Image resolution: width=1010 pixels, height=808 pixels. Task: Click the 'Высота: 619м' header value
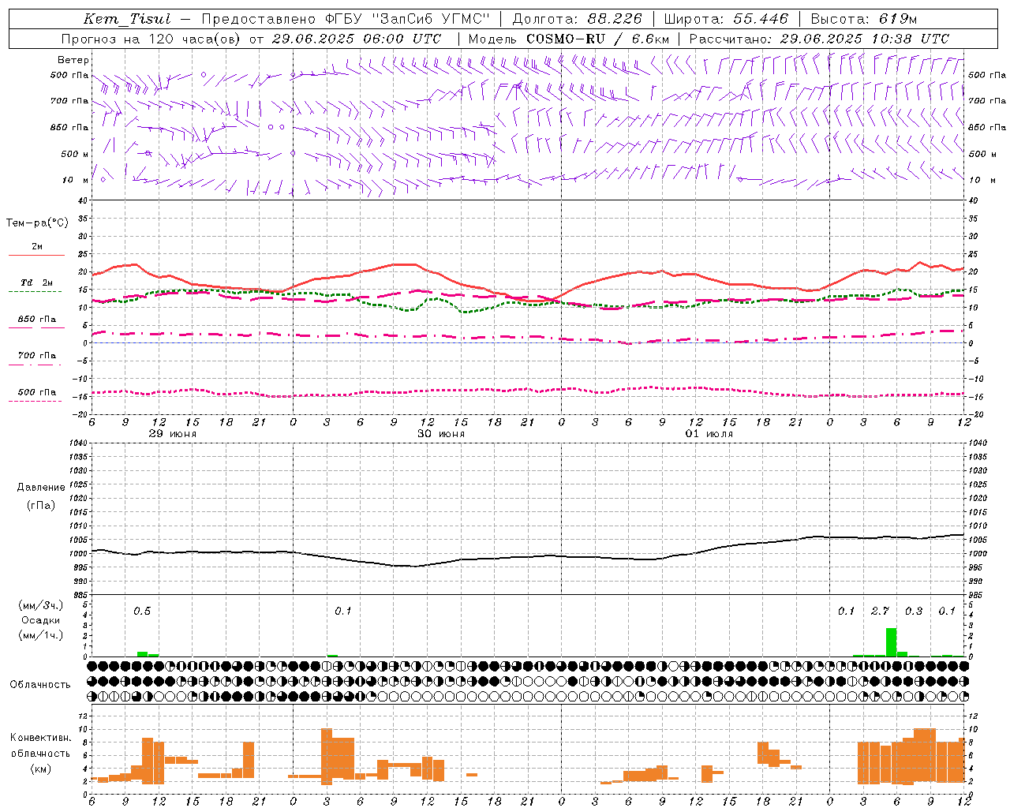coord(864,19)
